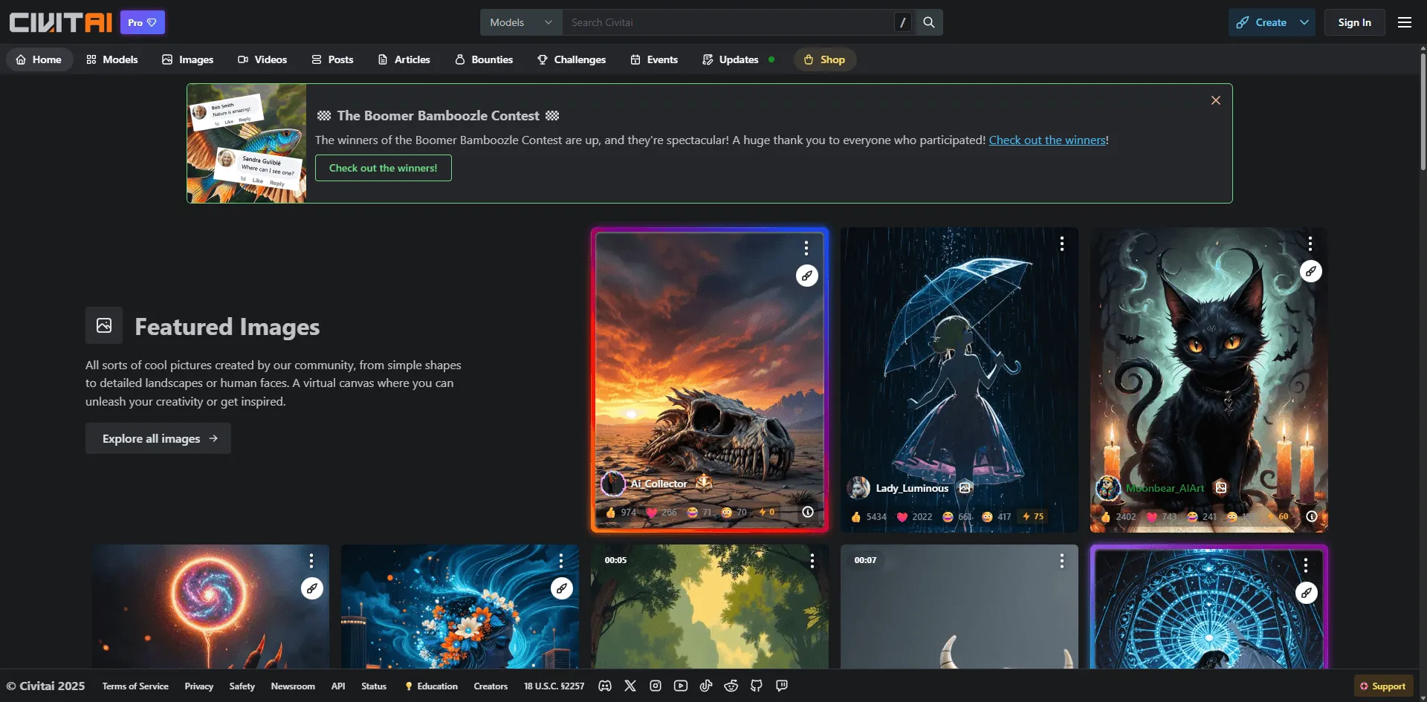Click the search magnifier button
Image resolution: width=1427 pixels, height=702 pixels.
pos(929,22)
